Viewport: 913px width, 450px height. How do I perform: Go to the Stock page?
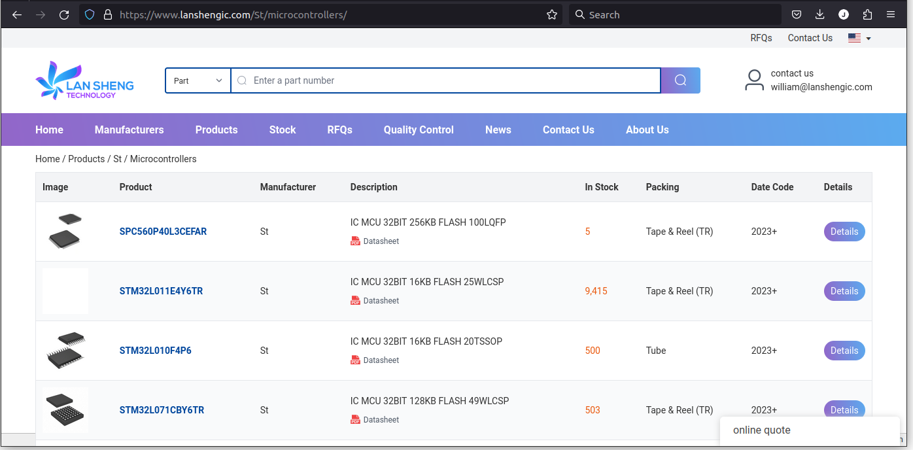(283, 130)
